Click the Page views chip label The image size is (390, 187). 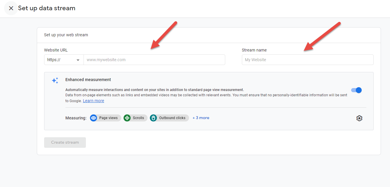(108, 118)
